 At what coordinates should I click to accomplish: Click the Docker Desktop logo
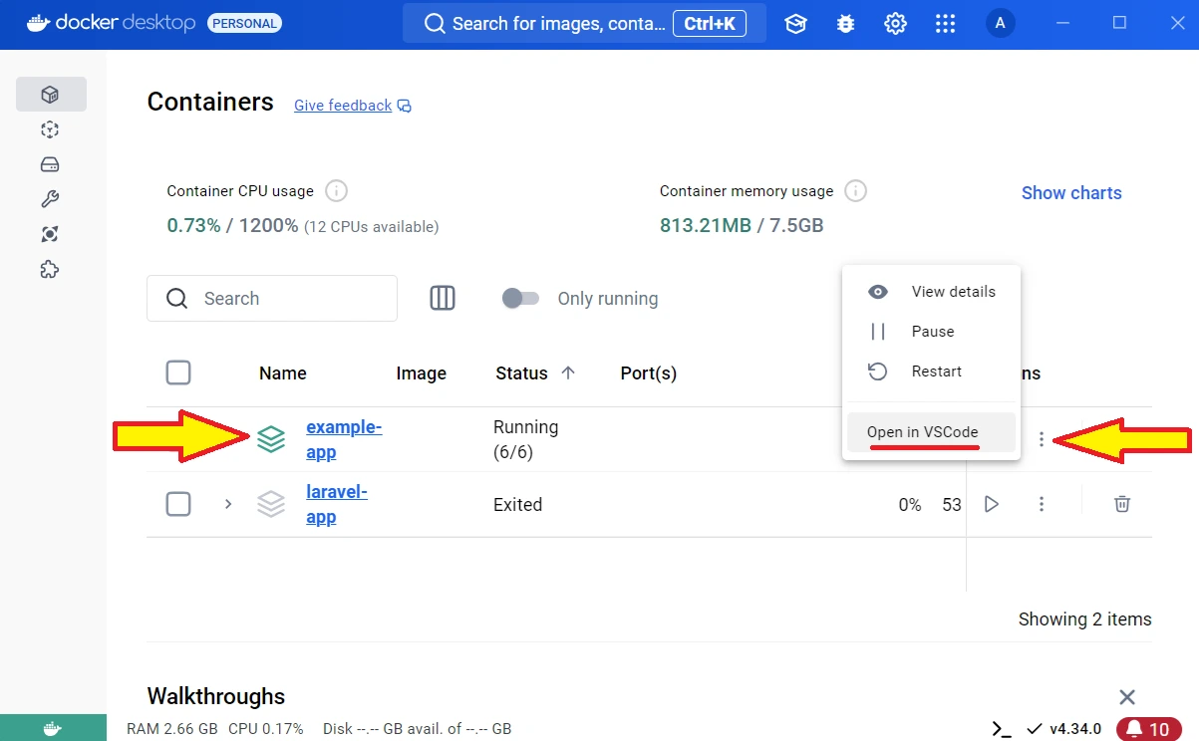[111, 23]
